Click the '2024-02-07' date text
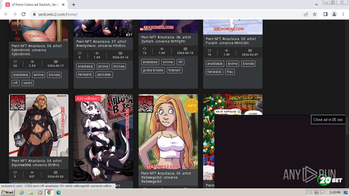Viewport: 349px width, 196px height. [x=250, y=55]
